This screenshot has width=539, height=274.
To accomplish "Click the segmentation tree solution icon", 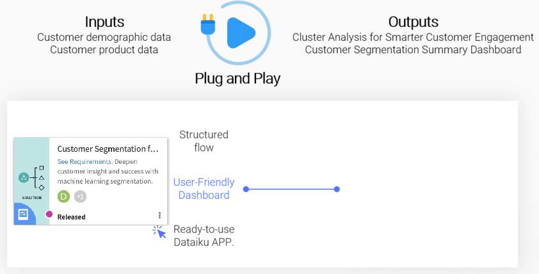I will pyautogui.click(x=31, y=178).
